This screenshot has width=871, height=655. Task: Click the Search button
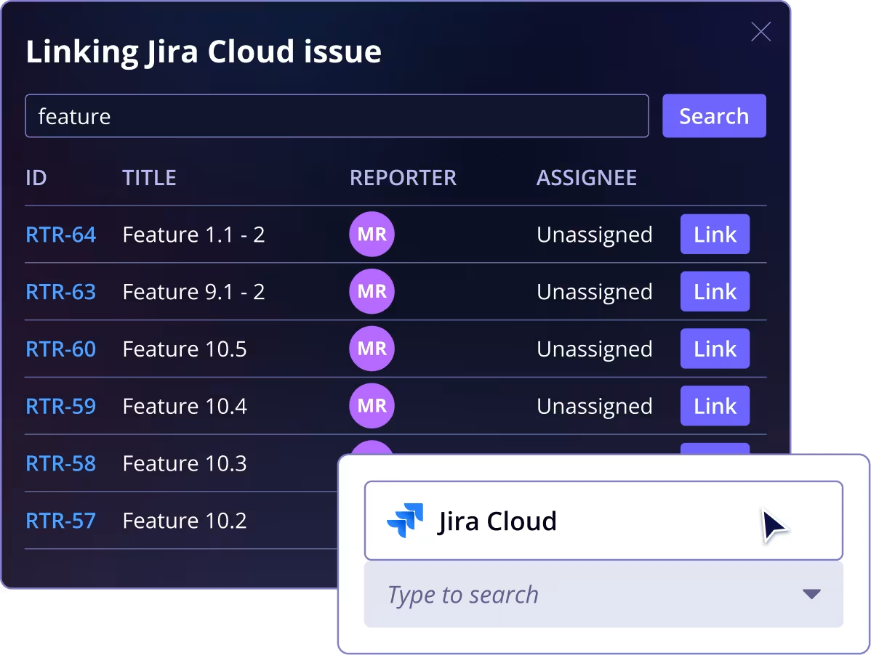(x=714, y=116)
